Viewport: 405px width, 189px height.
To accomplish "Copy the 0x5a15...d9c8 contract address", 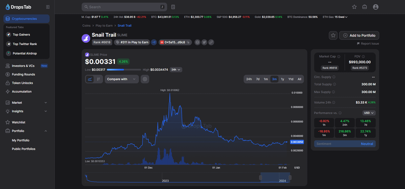I will [189, 42].
